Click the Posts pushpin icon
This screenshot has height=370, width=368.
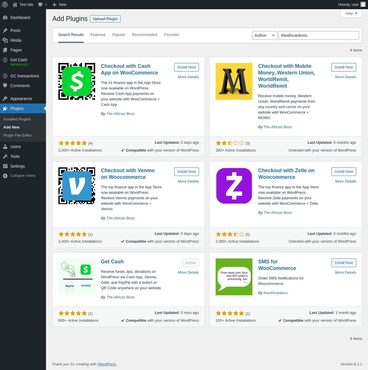tap(5, 30)
